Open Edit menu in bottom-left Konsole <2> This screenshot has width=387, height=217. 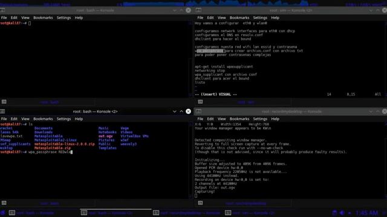coord(14,119)
